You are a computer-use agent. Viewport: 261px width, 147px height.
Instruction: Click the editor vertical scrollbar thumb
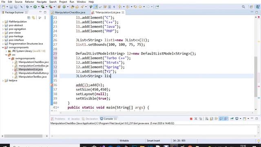pyautogui.click(x=256, y=77)
